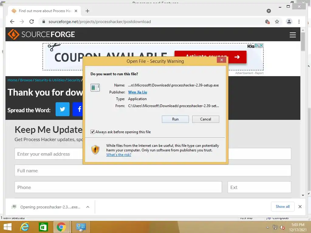Open a new Chrome tab
311x233 pixels.
coord(87,11)
